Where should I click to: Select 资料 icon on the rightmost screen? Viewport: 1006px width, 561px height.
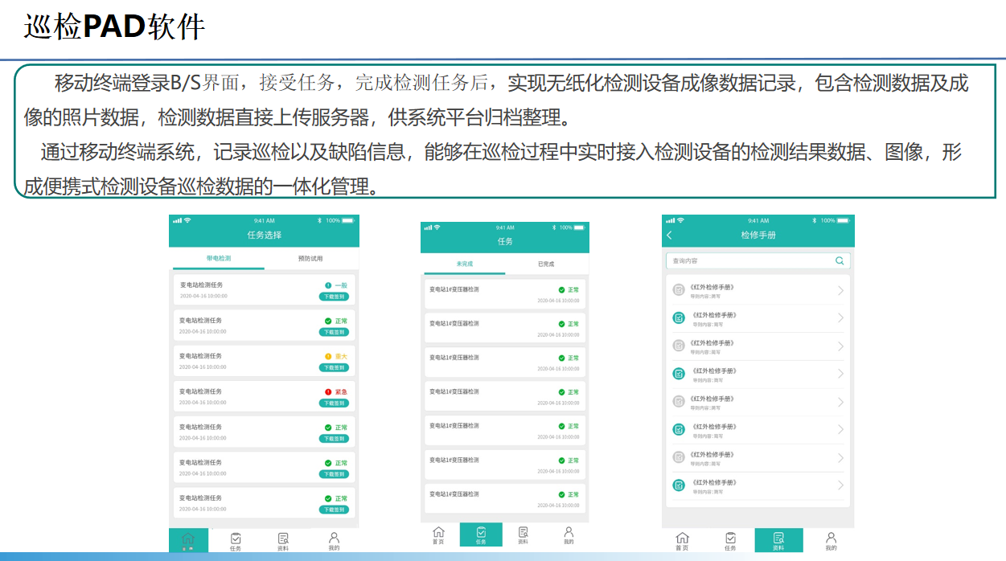click(778, 541)
